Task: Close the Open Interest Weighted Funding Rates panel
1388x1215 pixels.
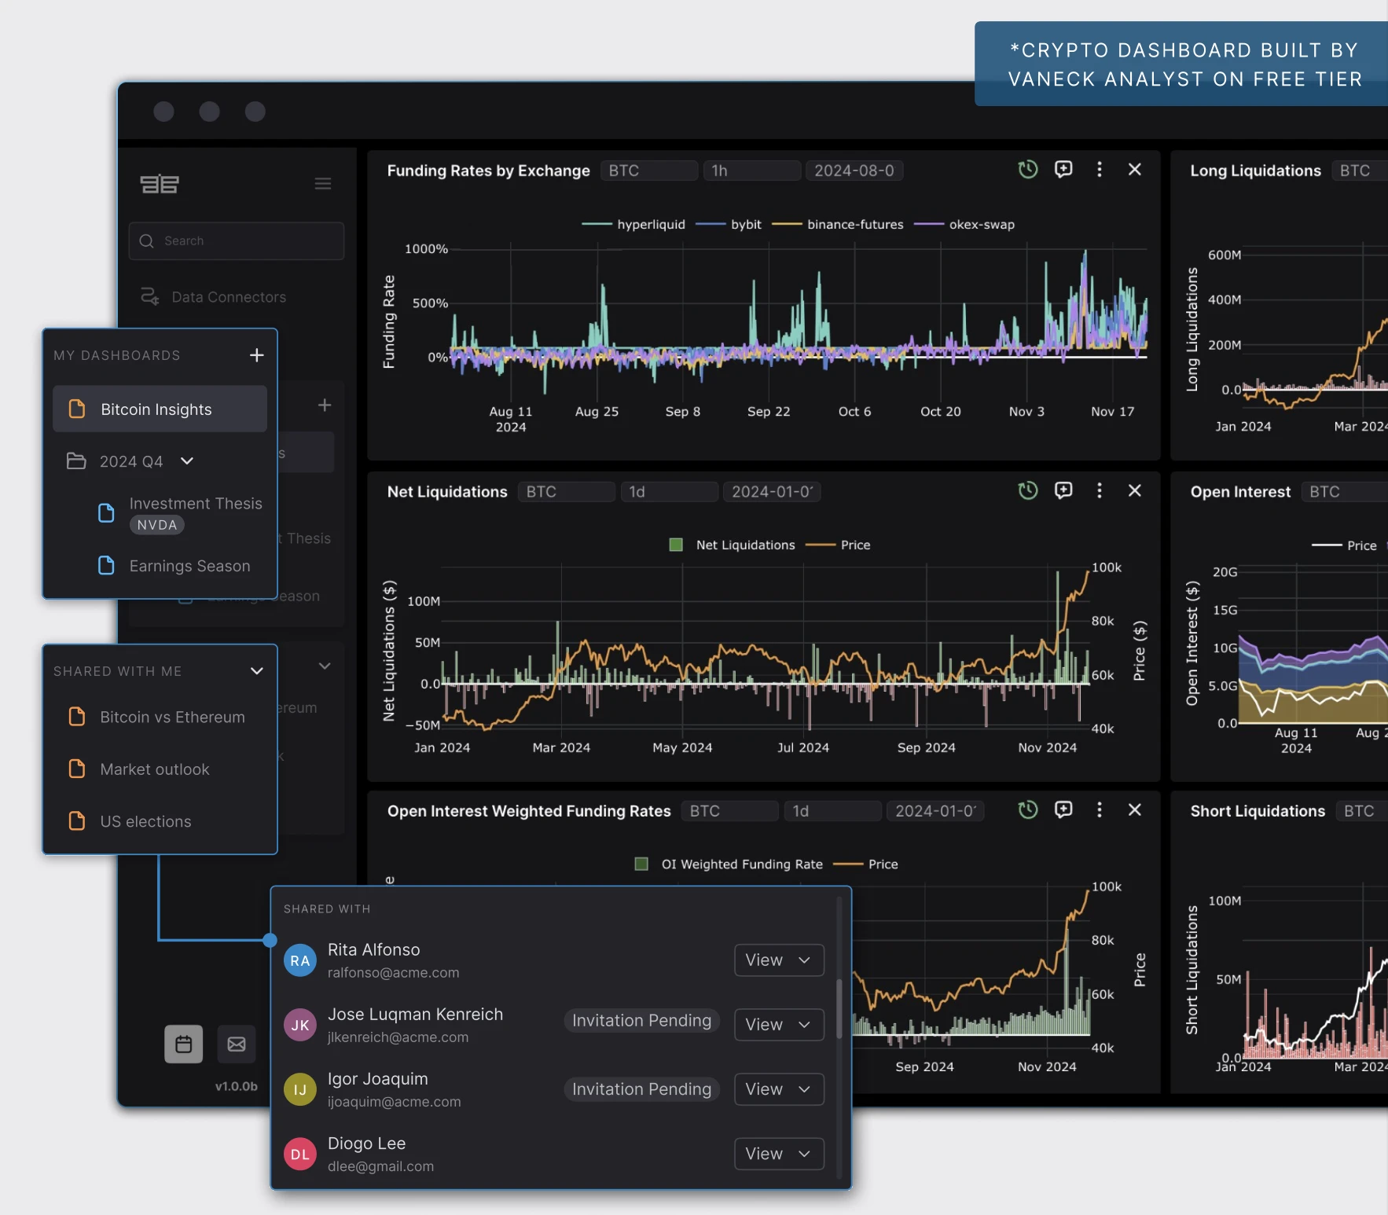Action: click(1134, 809)
